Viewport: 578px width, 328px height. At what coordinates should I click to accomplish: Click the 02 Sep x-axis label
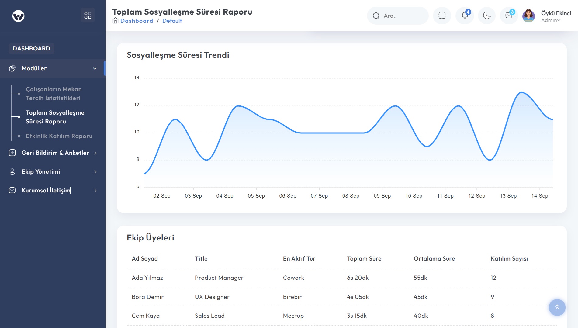point(162,196)
